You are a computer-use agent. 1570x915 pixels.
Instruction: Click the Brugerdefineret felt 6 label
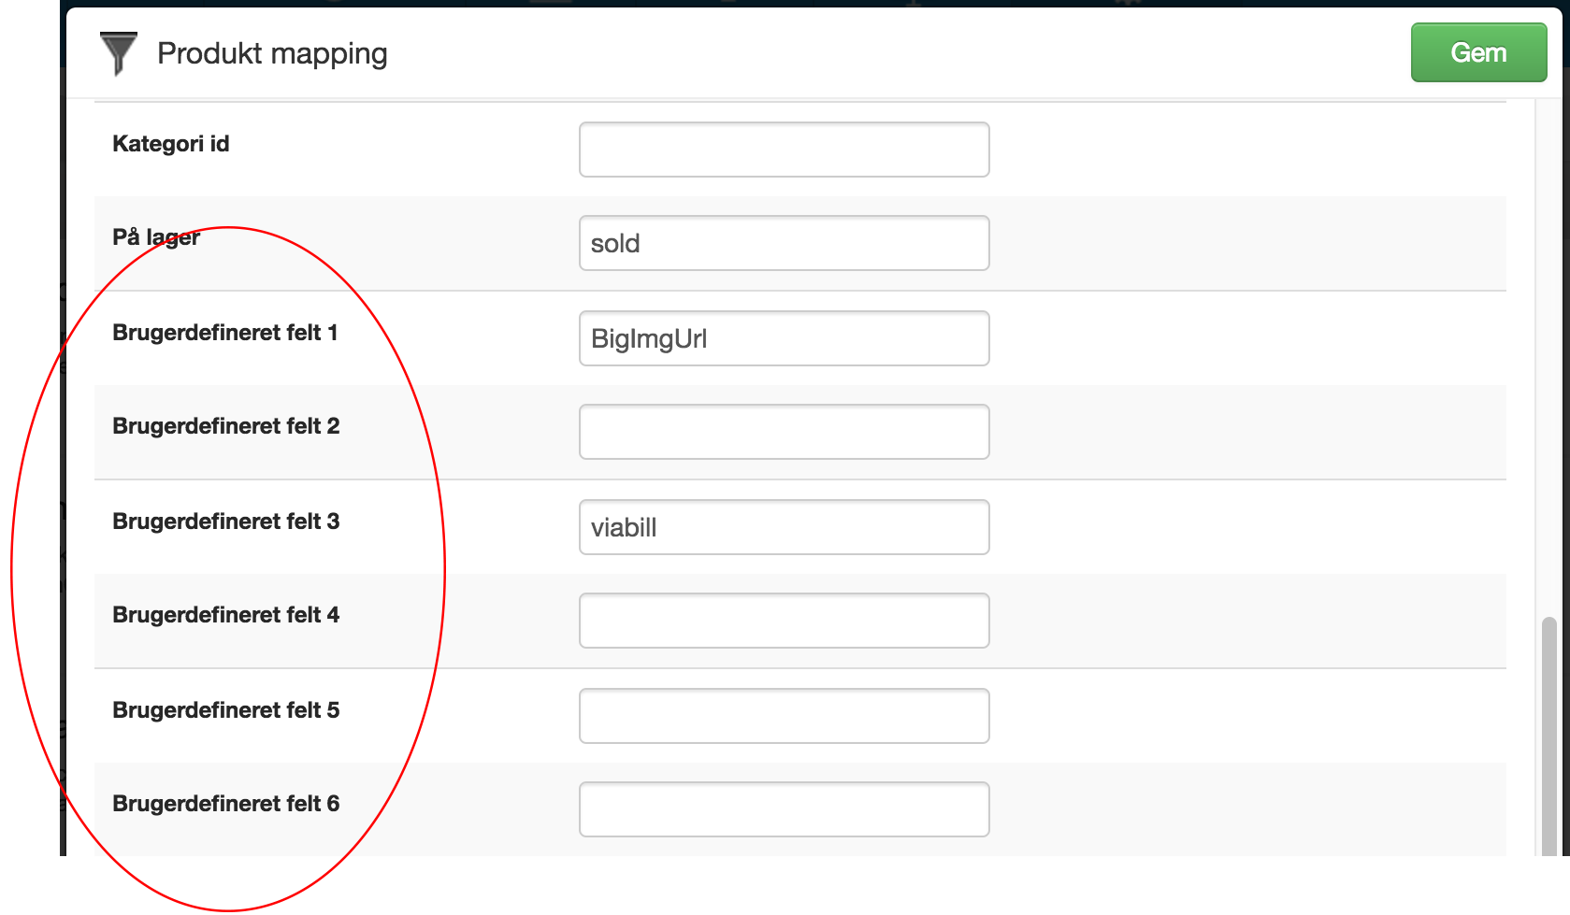(226, 804)
